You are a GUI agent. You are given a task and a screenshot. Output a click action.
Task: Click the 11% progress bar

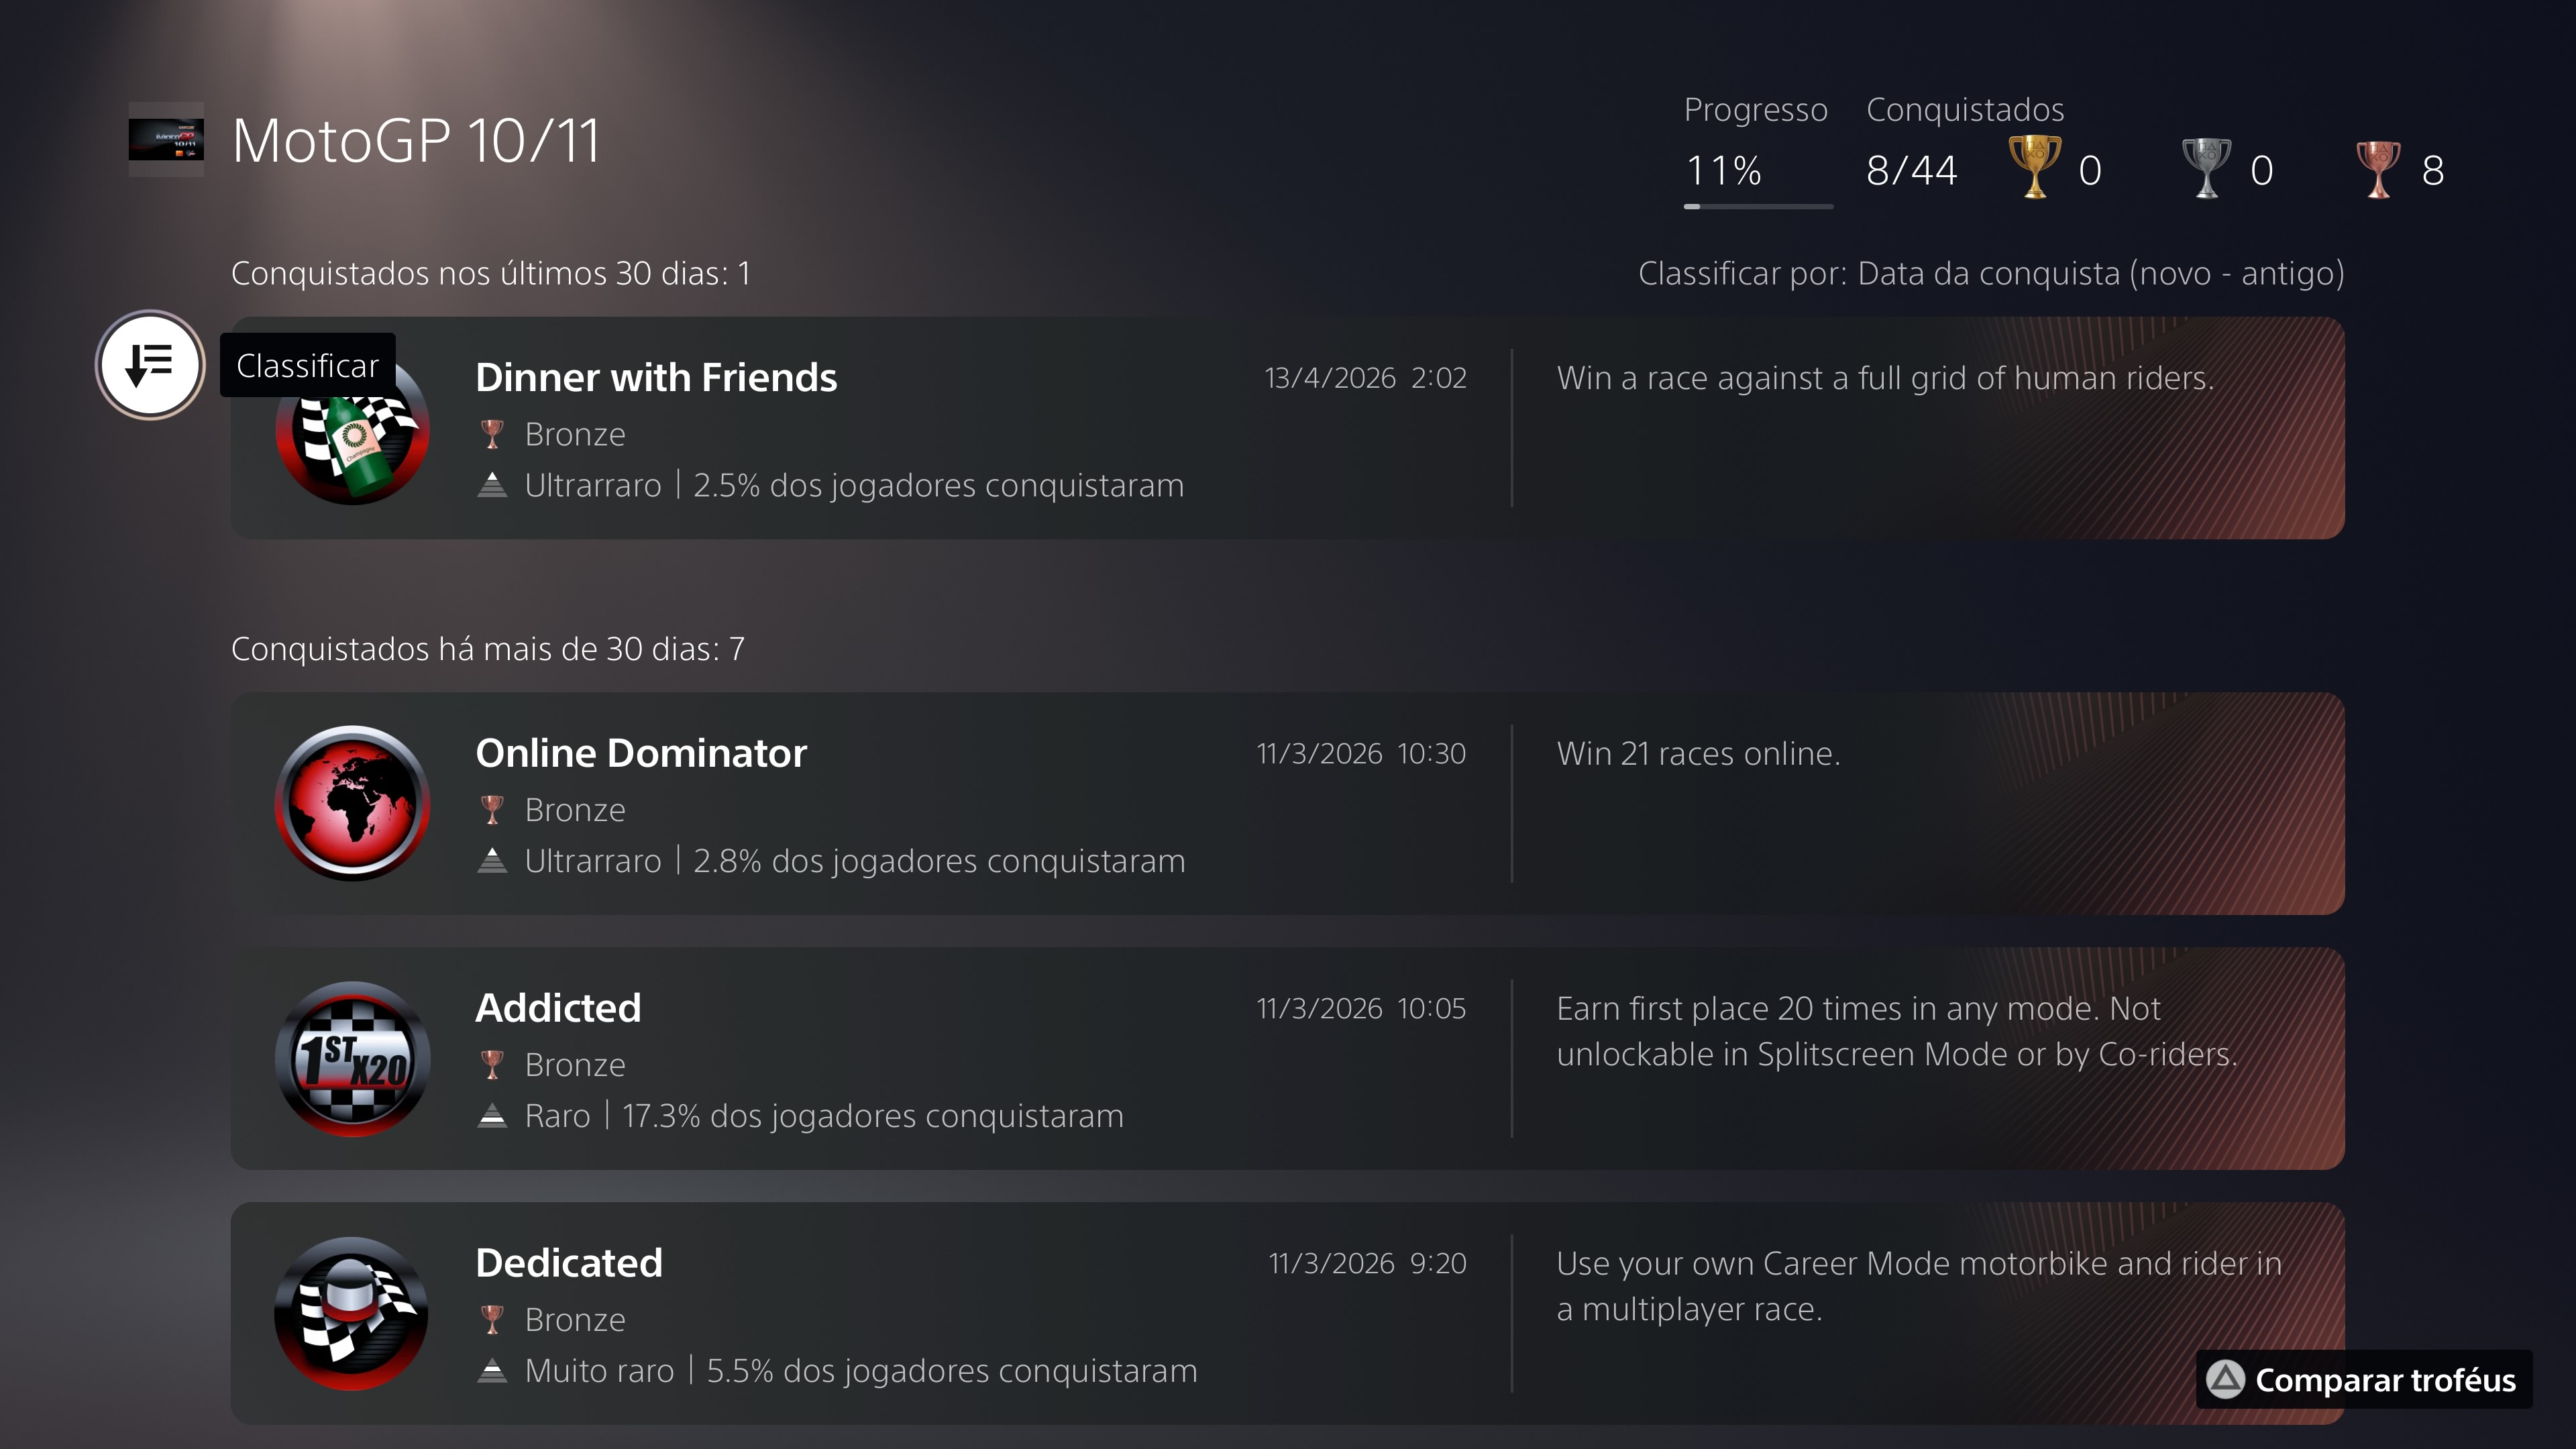[1758, 206]
